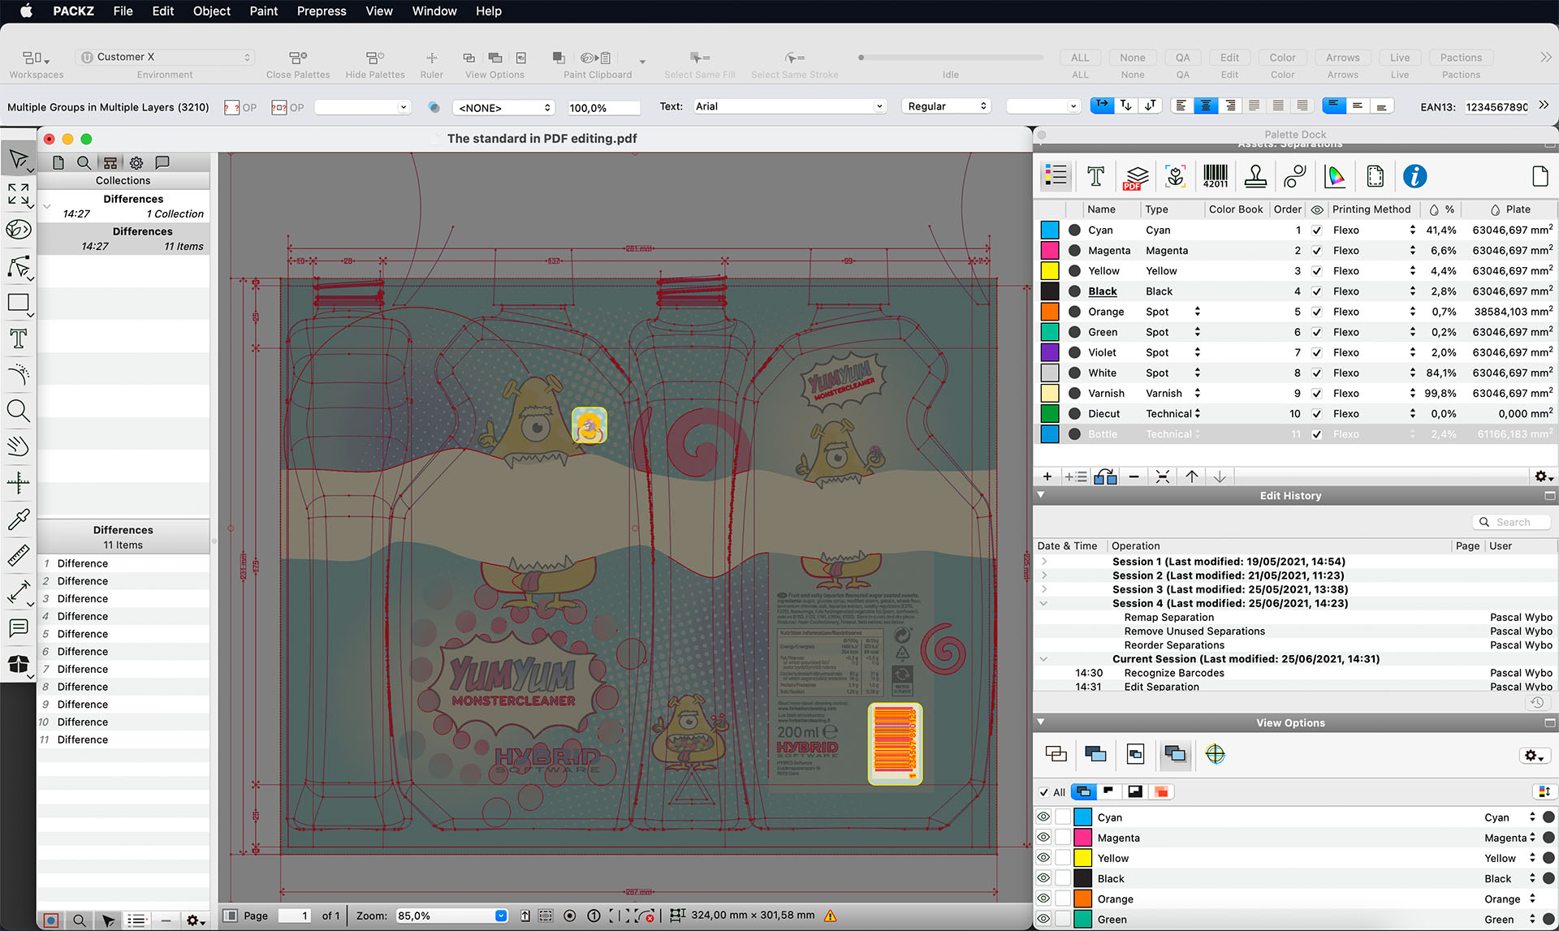Toggle eye visibility for Green in View Options

click(x=1043, y=919)
